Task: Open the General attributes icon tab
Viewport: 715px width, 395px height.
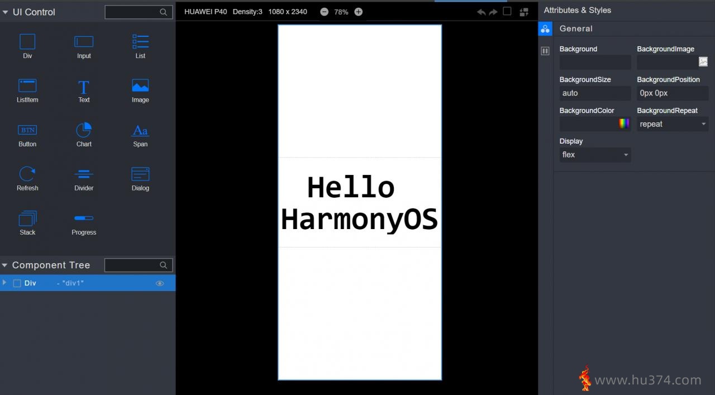Action: 545,28
